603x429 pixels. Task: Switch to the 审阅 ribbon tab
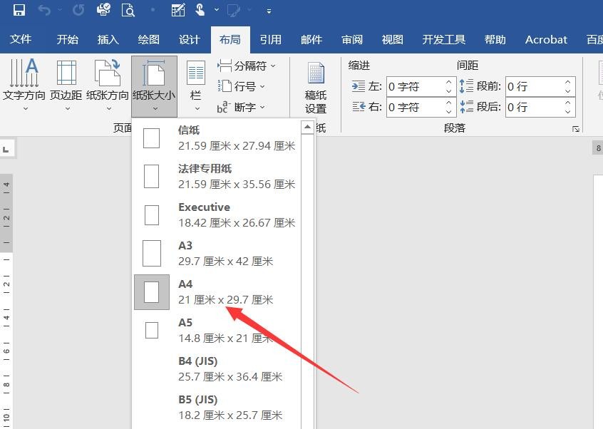351,40
